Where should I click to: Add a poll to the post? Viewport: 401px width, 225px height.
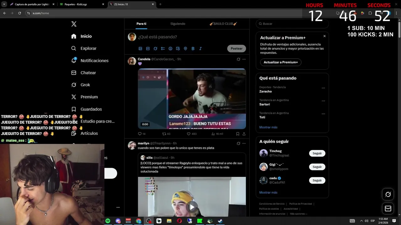163,48
